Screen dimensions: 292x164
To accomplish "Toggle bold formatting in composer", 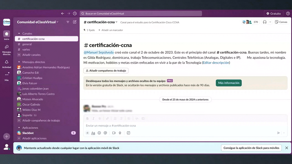I will click(87, 119).
